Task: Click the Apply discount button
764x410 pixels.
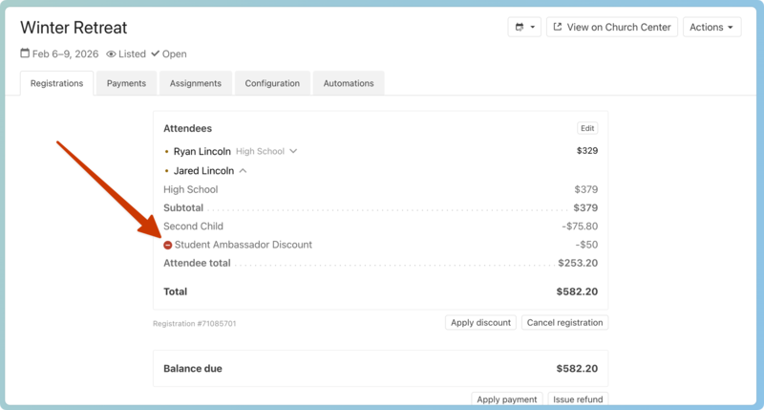Action: [x=480, y=323]
